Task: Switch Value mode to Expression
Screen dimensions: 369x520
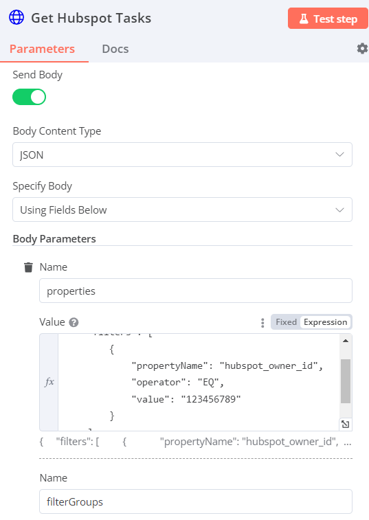Action: pyautogui.click(x=325, y=322)
